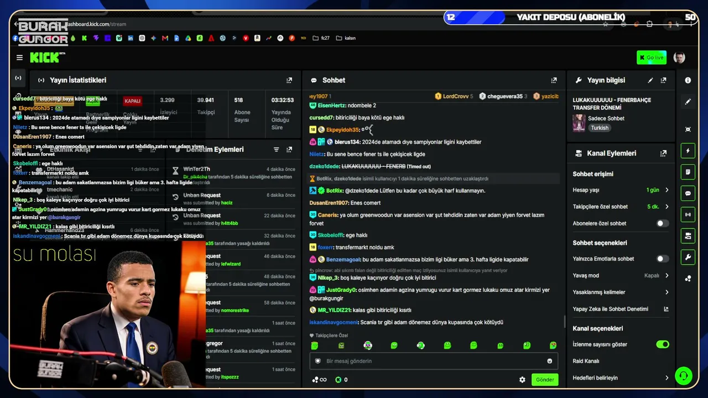Viewport: 708px width, 398px height.
Task: Click the broadcast signal icon in right sidebar
Action: point(688,214)
